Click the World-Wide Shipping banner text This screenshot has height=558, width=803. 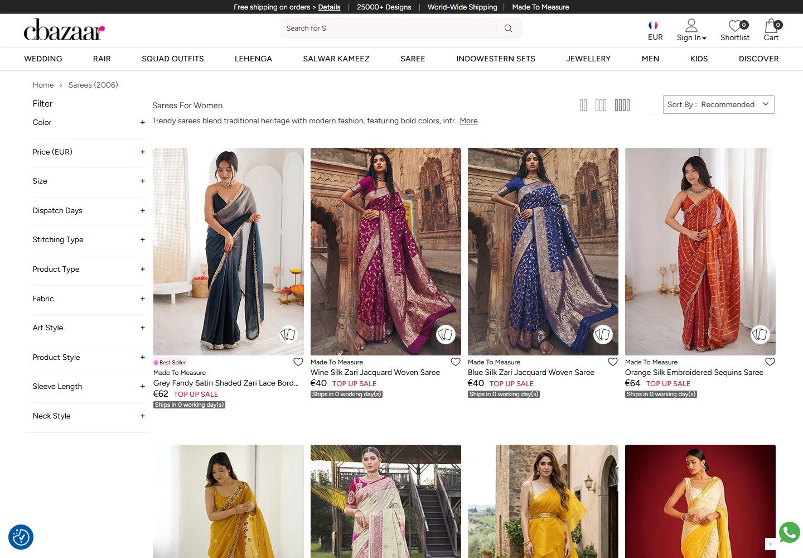pos(462,7)
